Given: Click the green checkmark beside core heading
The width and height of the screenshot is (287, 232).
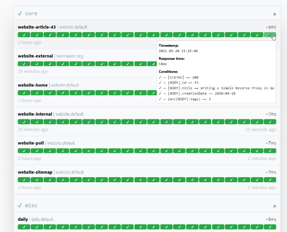Looking at the screenshot, I should [20, 13].
